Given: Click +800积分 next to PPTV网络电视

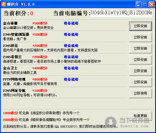Looking at the screenshot, I should pos(40,79).
